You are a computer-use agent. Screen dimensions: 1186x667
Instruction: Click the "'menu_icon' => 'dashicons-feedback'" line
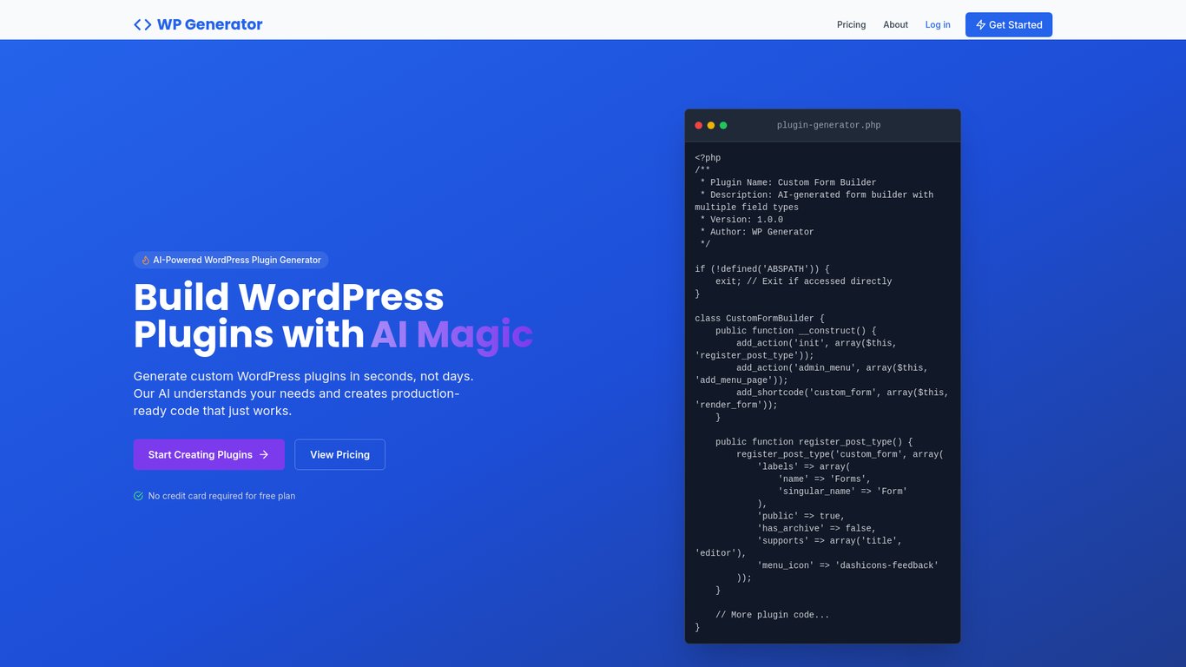847,565
